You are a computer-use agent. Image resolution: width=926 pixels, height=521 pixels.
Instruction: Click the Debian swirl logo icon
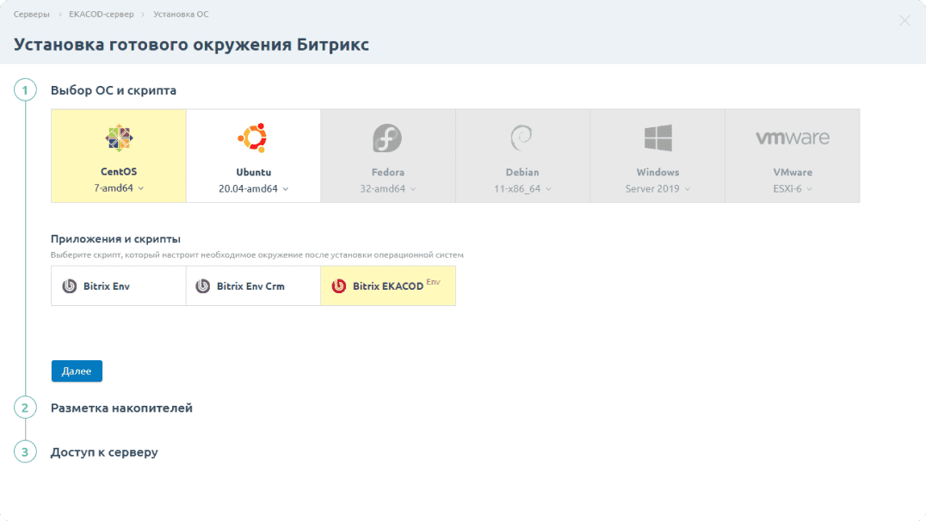pyautogui.click(x=522, y=138)
